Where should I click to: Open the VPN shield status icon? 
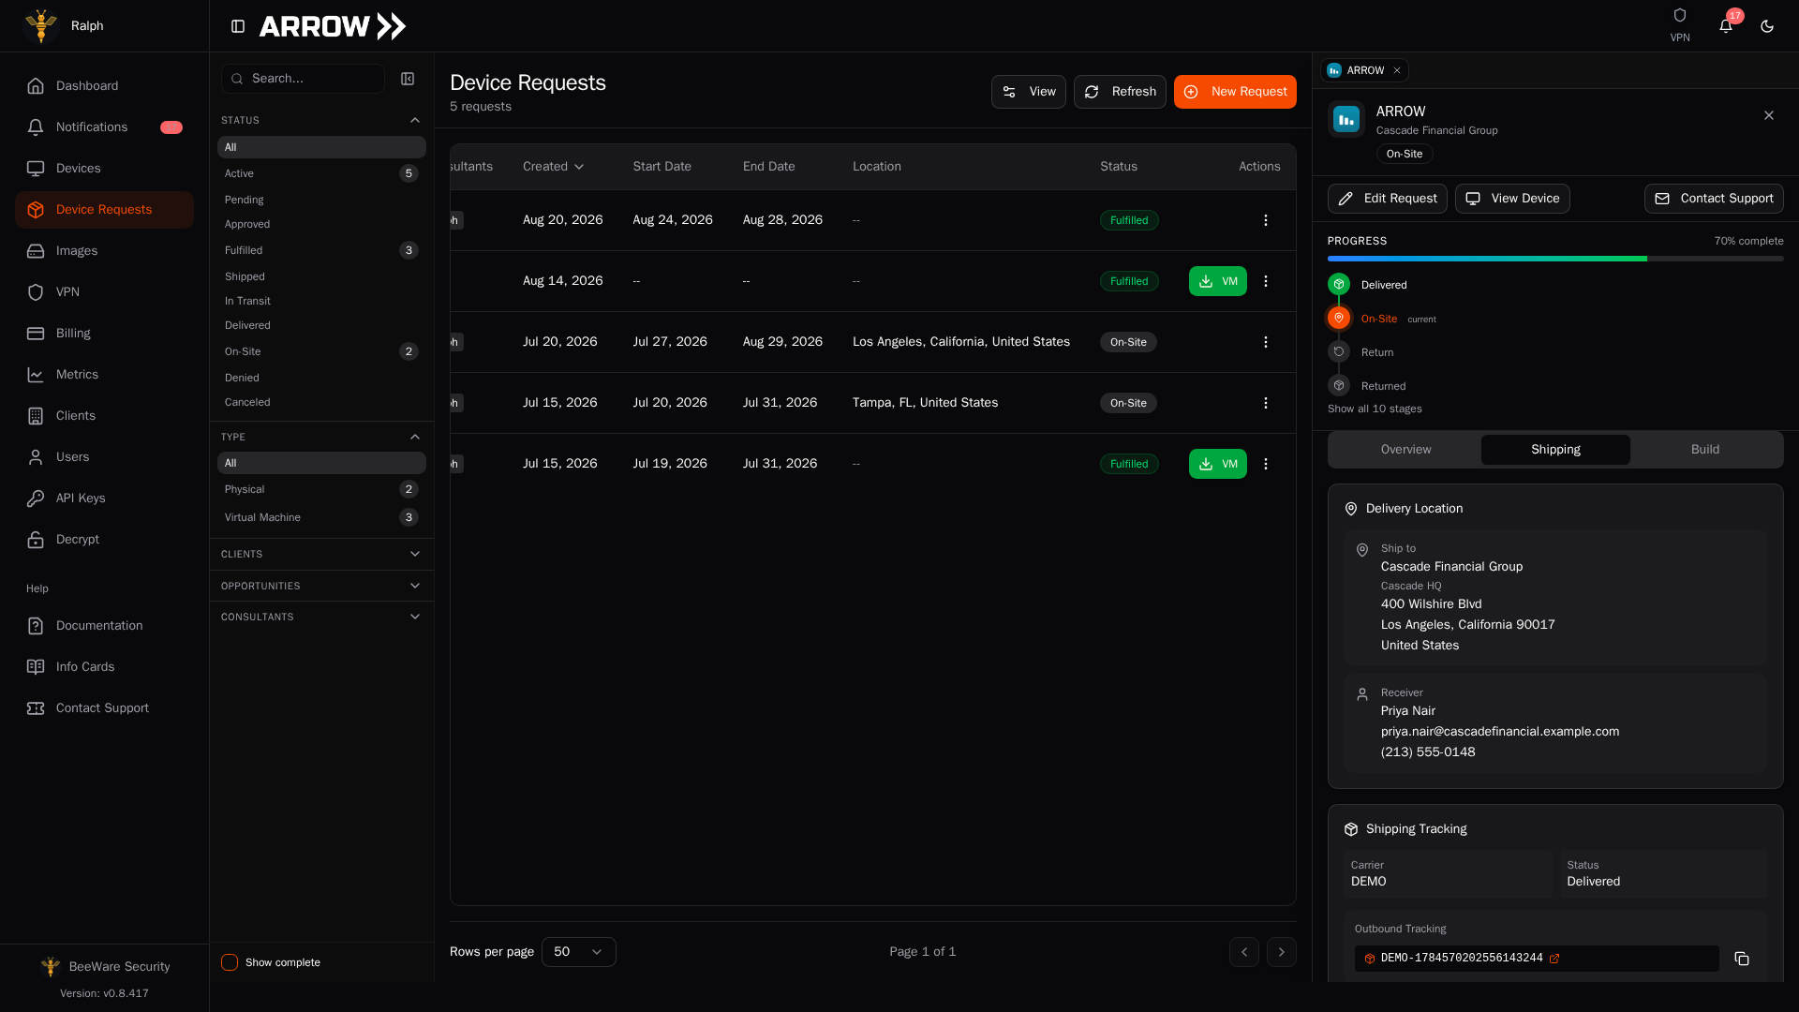pyautogui.click(x=1679, y=16)
